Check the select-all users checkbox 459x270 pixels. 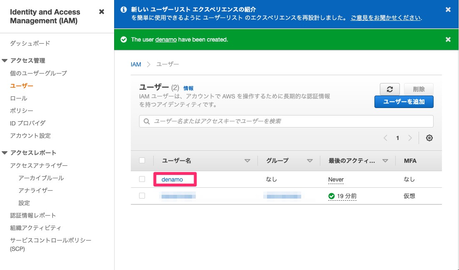pos(142,160)
